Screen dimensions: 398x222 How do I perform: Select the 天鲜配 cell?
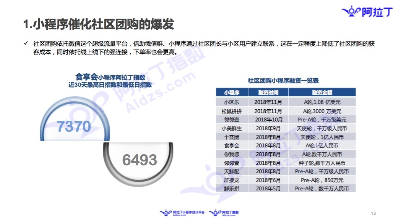[232, 171]
